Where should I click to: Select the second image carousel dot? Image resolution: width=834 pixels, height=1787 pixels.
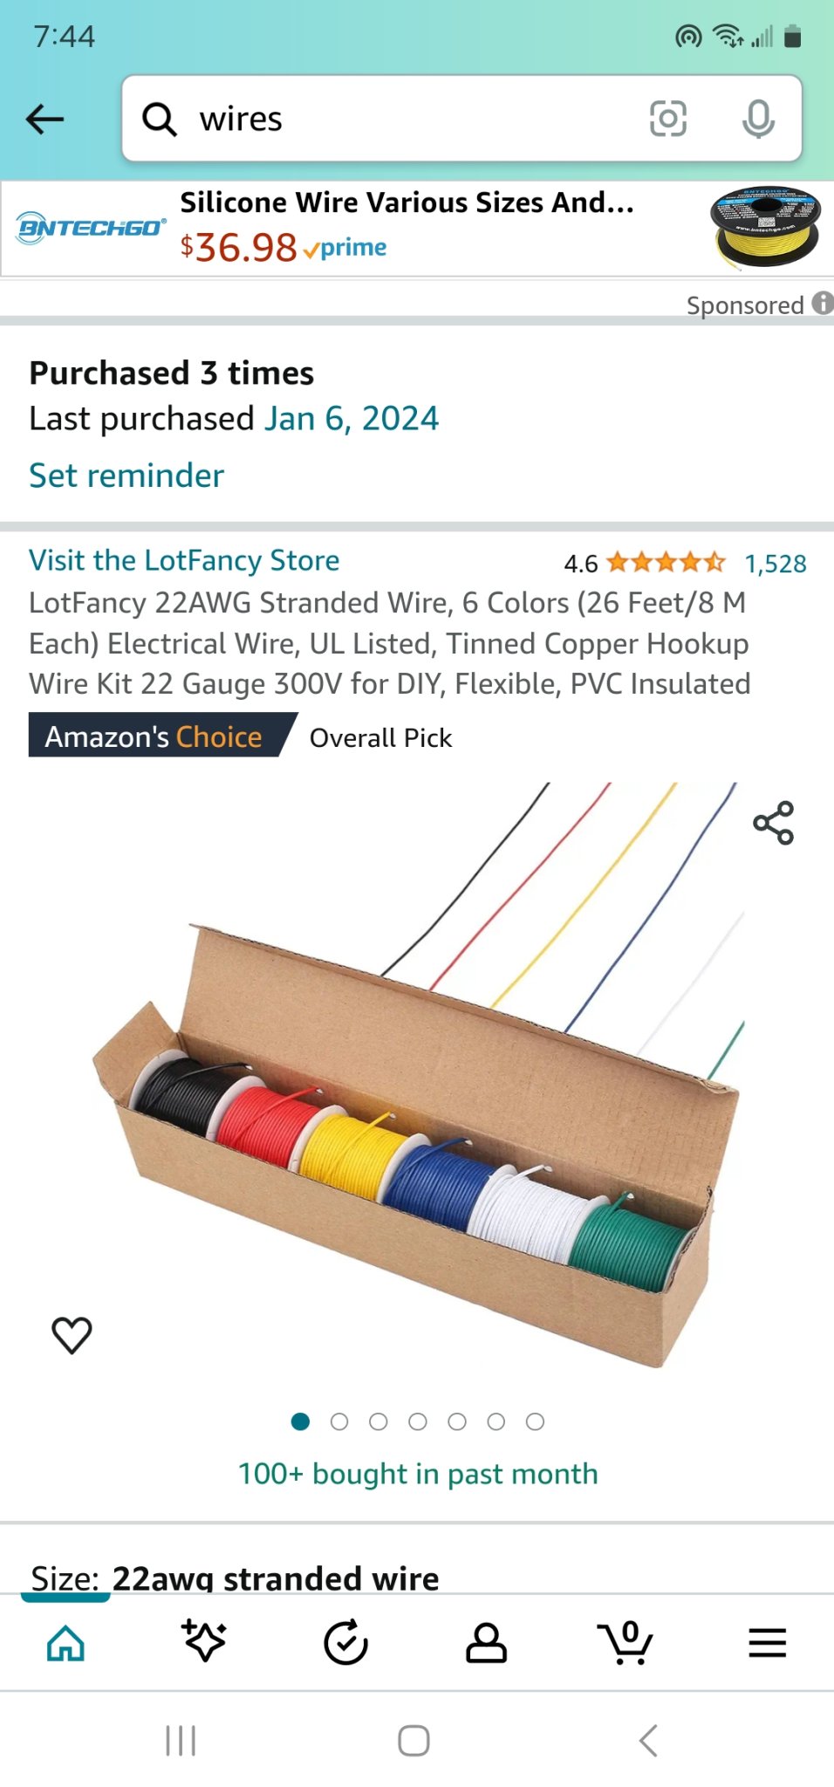coord(339,1421)
